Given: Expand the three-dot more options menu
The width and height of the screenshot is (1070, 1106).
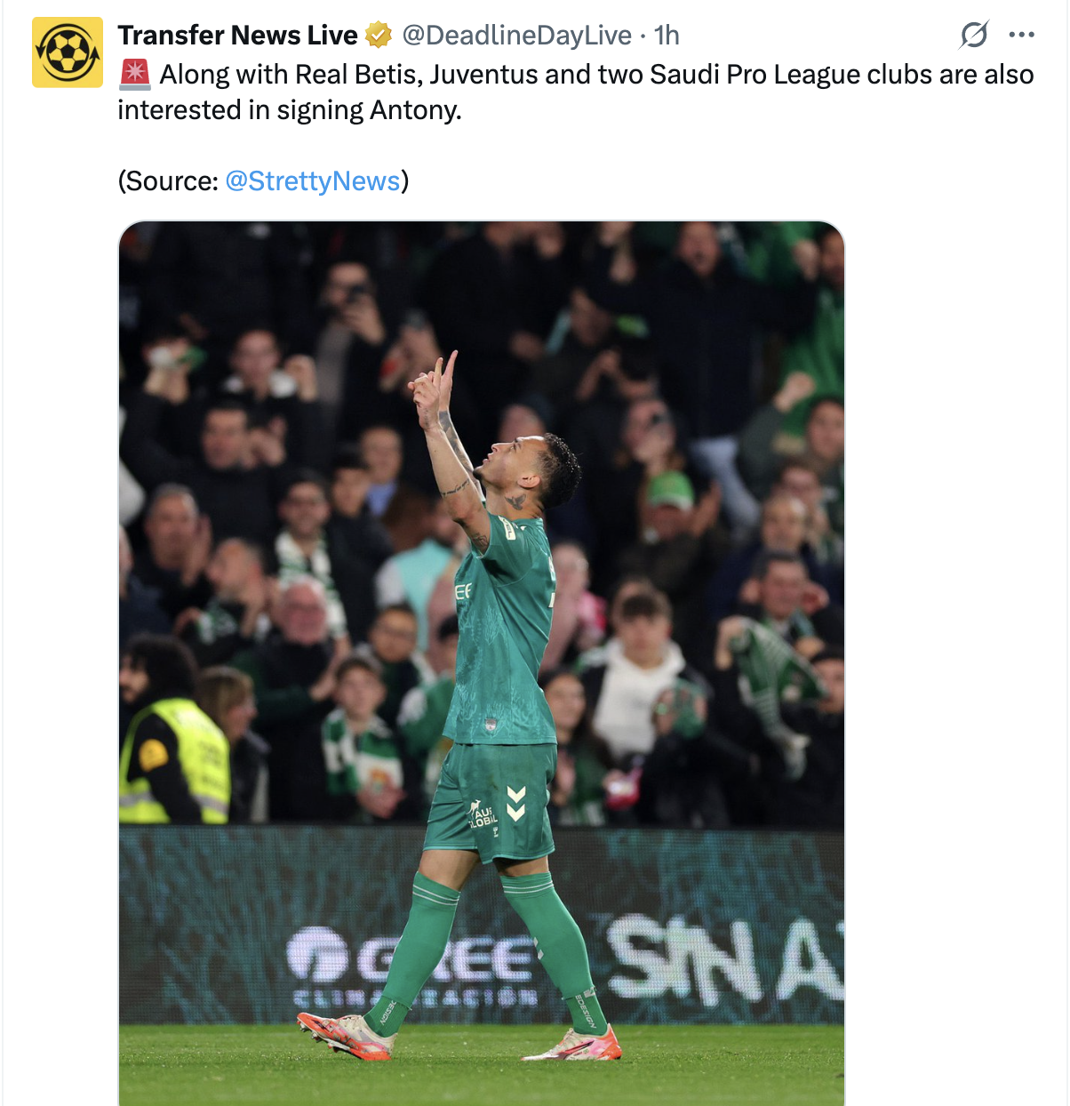Looking at the screenshot, I should pos(1022,35).
